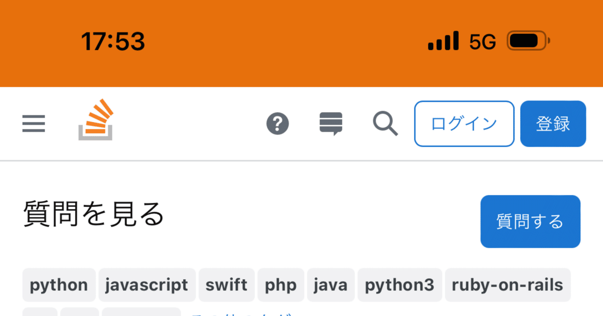Select the python tag
The height and width of the screenshot is (316, 603).
[x=58, y=285]
